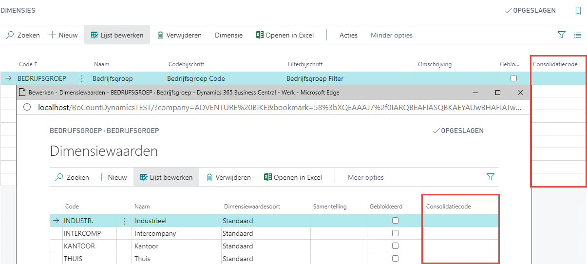Click the bookmark icon at top right

578,11
